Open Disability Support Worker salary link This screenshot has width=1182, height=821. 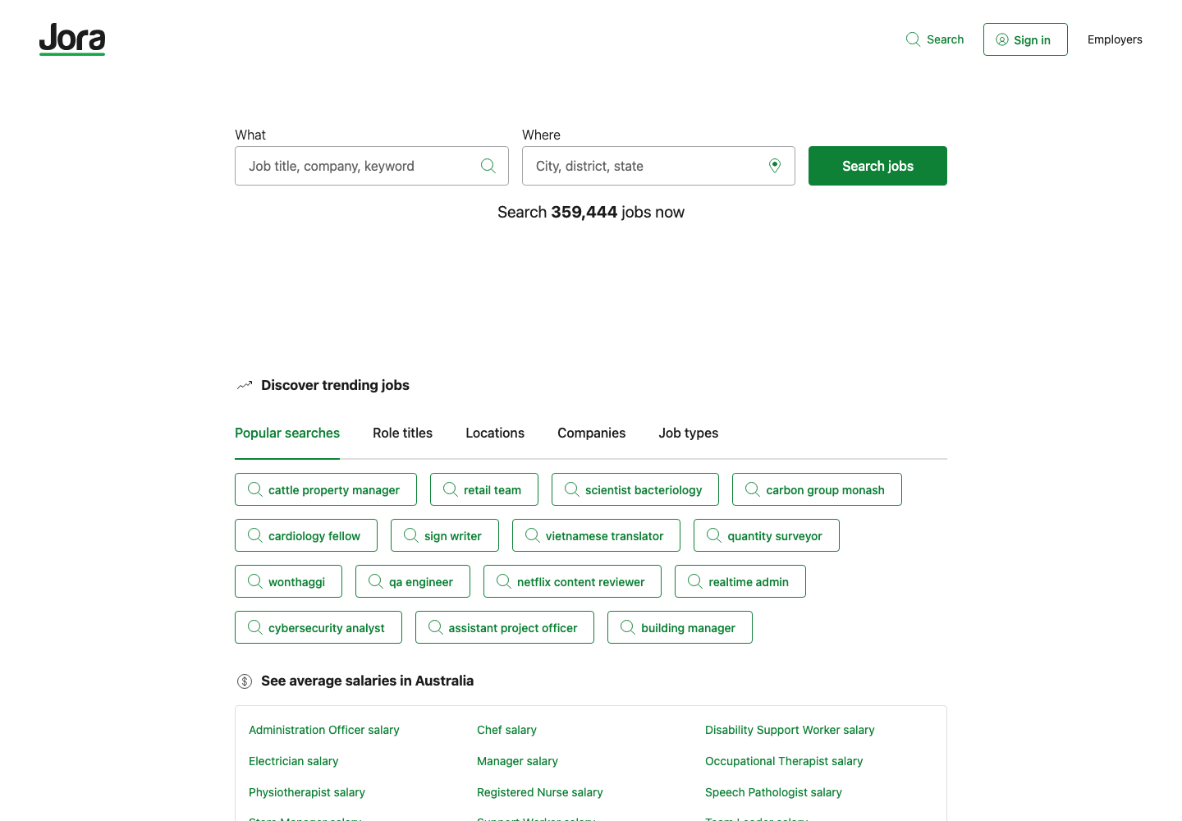[x=790, y=730]
